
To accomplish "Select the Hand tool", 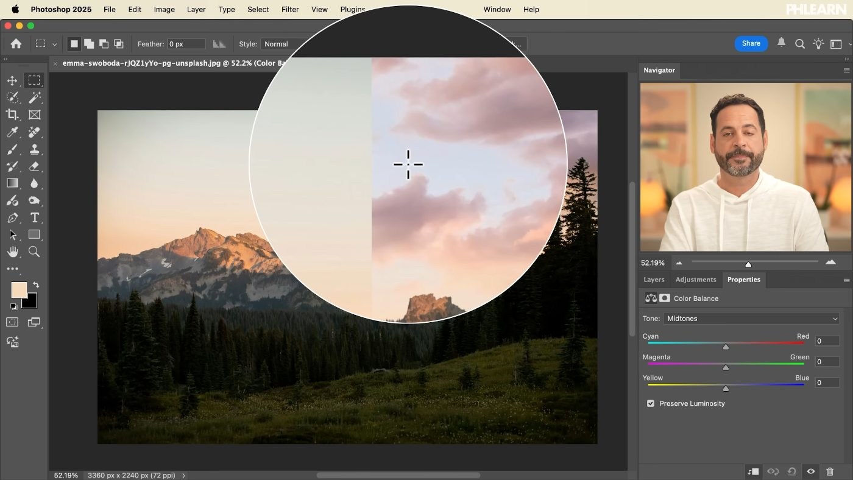I will 12,252.
